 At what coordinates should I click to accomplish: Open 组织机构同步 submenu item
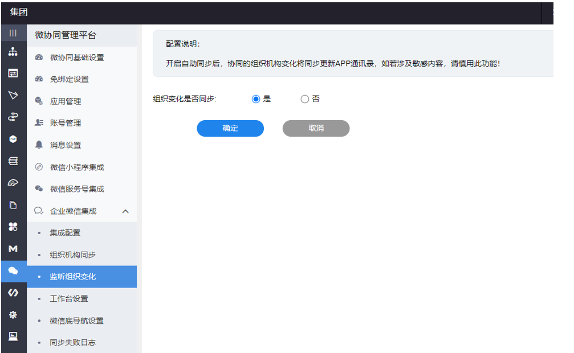(x=72, y=255)
